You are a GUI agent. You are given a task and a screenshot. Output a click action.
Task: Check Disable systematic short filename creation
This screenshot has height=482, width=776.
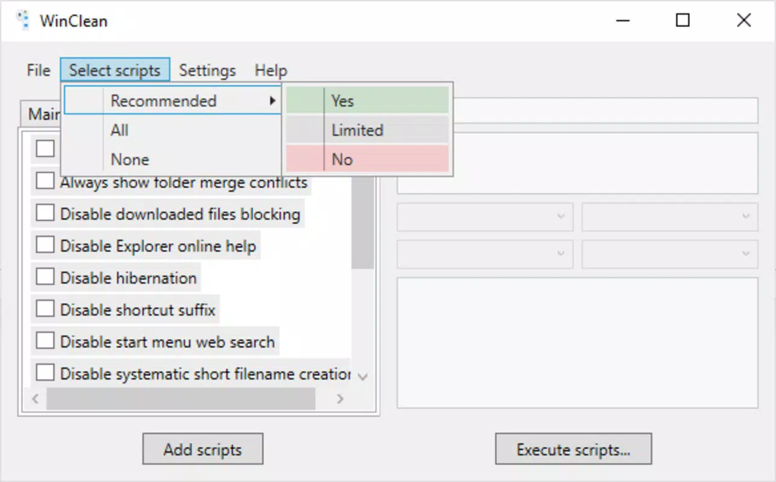45,373
